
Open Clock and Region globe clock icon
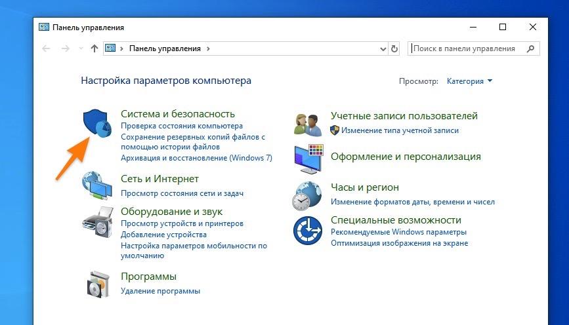pyautogui.click(x=307, y=196)
